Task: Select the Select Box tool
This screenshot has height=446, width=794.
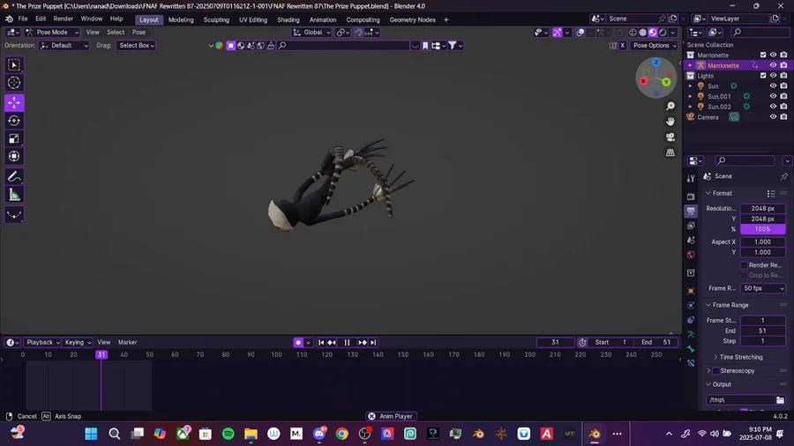Action: click(x=14, y=64)
